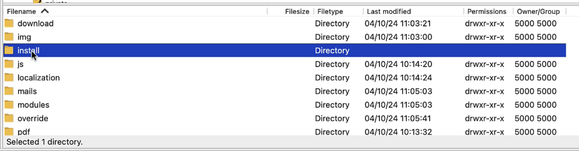Click the modules row modification date

(398, 105)
